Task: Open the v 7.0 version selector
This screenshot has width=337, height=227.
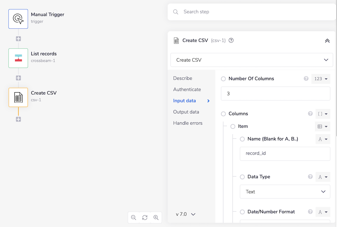Action: coord(186,214)
